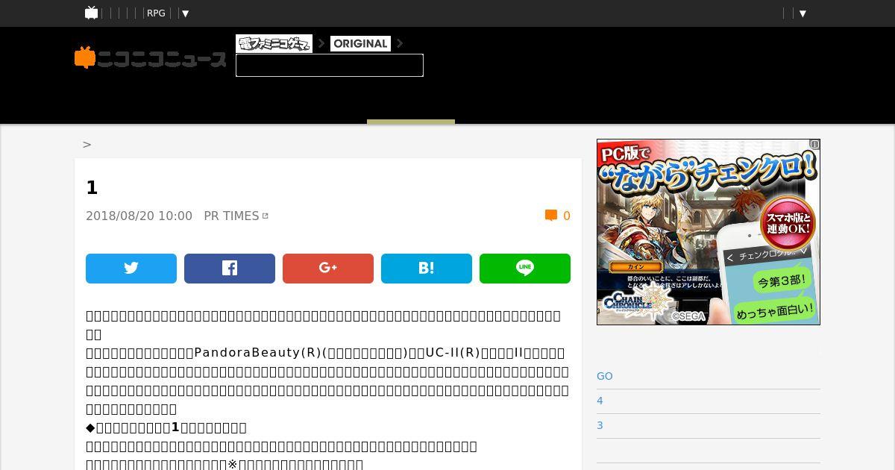This screenshot has width=895, height=470.
Task: Click the external link icon next to PR TIMES
Action: pos(265,216)
